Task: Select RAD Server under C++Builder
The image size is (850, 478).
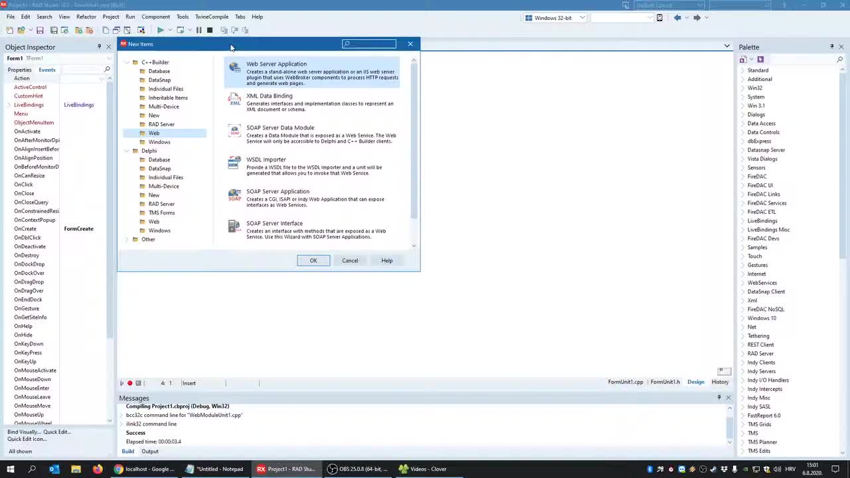Action: pyautogui.click(x=161, y=124)
